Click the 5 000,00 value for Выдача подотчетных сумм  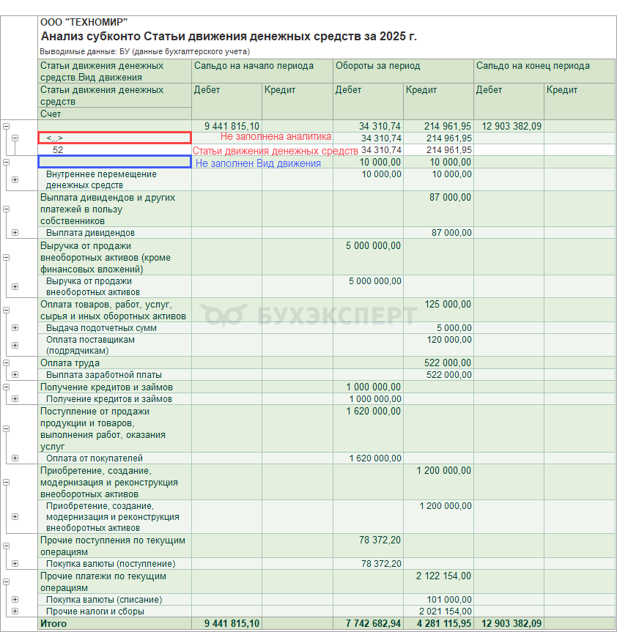[x=454, y=327]
